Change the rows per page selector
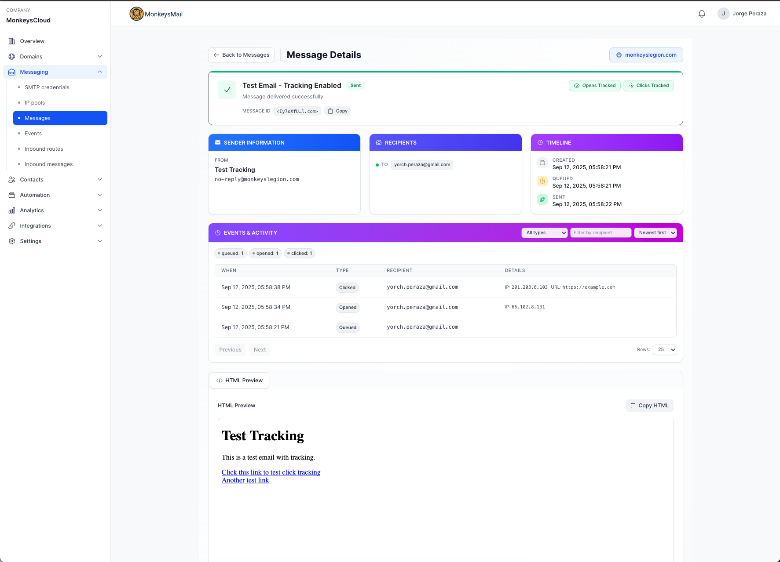 point(665,350)
